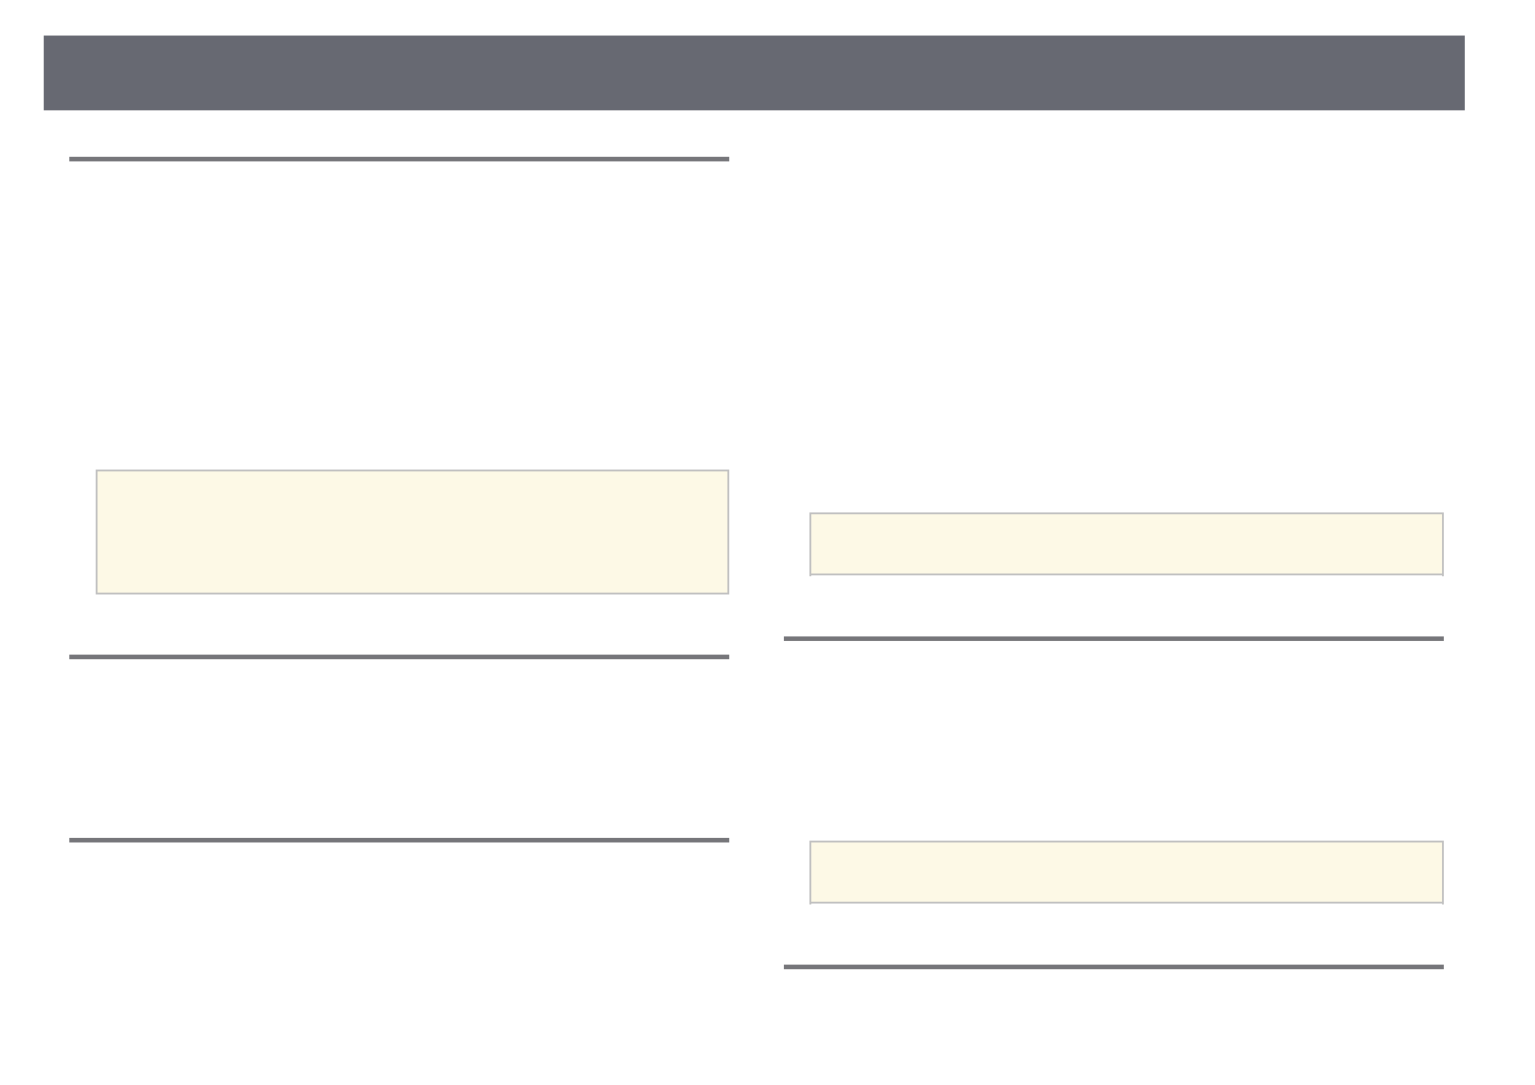The image size is (1535, 1085).
Task: Click blank area below the bottom right divider
Action: (1113, 1021)
